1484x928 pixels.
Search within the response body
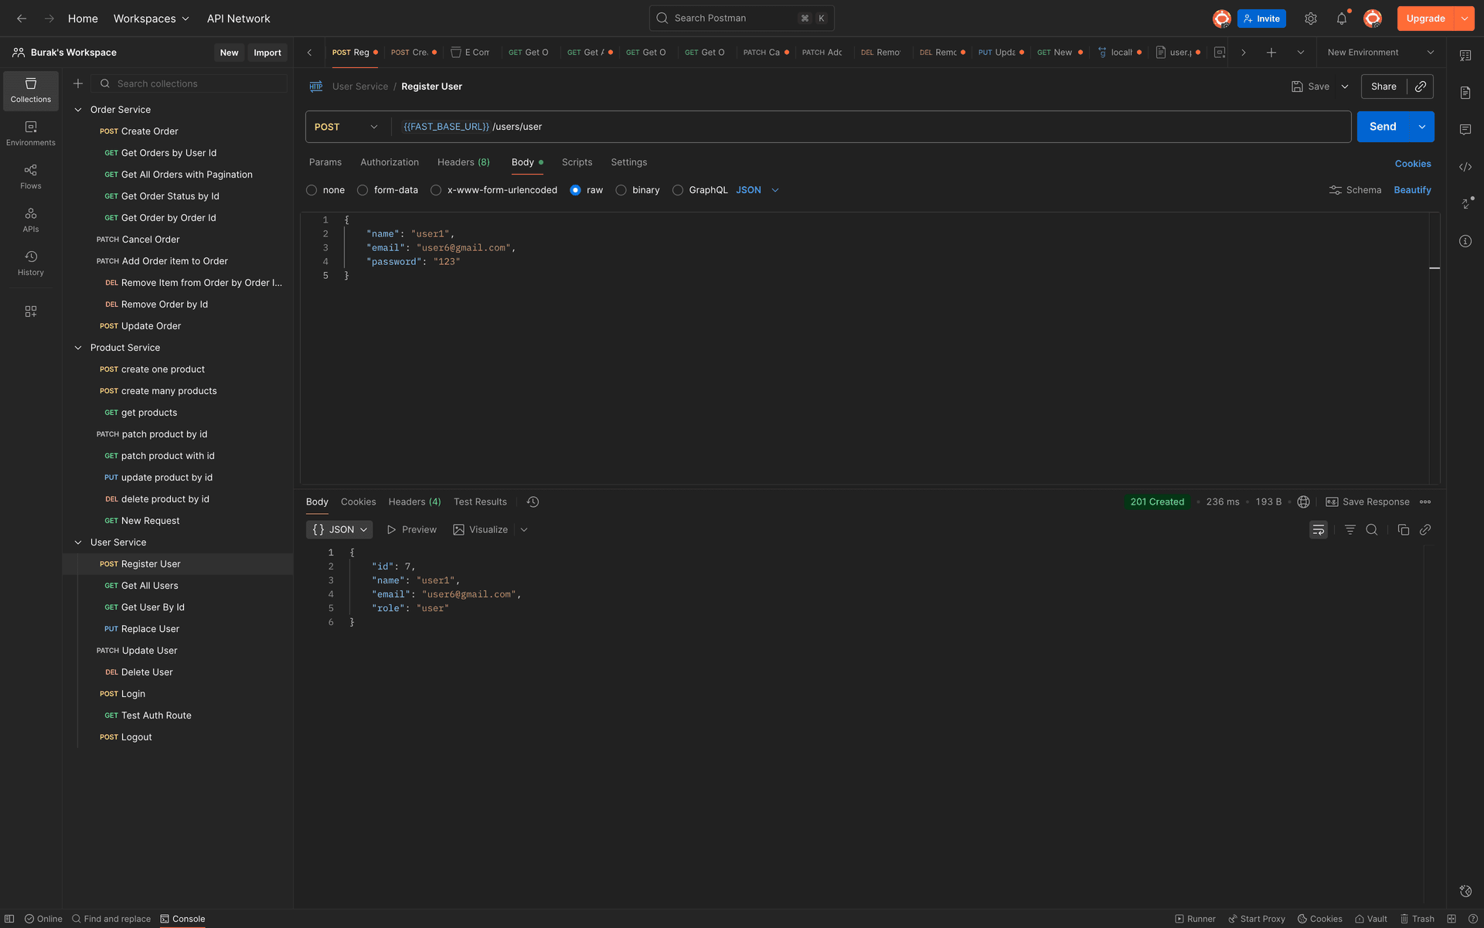(x=1372, y=529)
